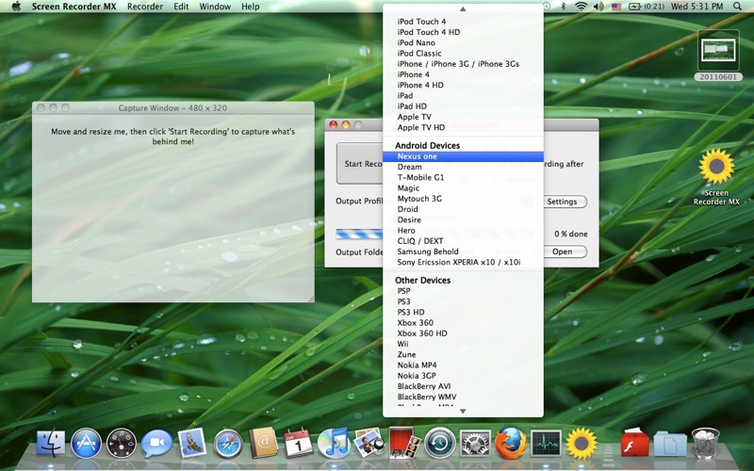This screenshot has width=754, height=471.
Task: Open the 20110601 desktop screenshot thumbnail
Action: [x=718, y=51]
